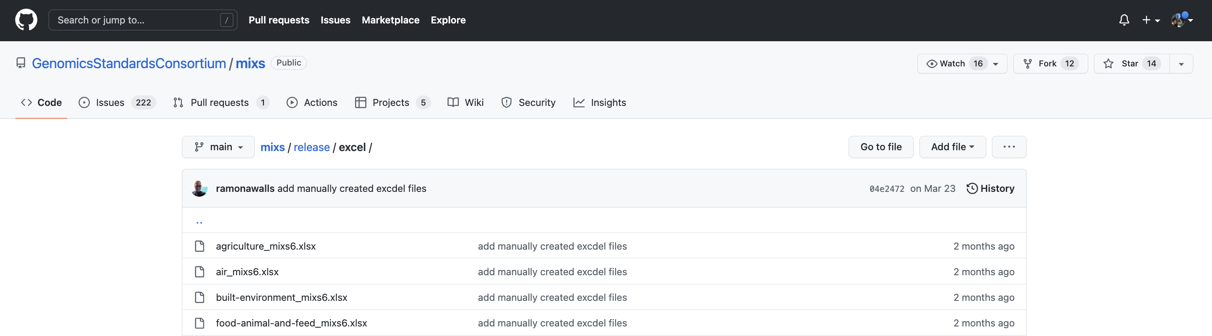This screenshot has height=336, width=1212.
Task: Open built-environment_mixs6.xlsx file
Action: click(281, 297)
